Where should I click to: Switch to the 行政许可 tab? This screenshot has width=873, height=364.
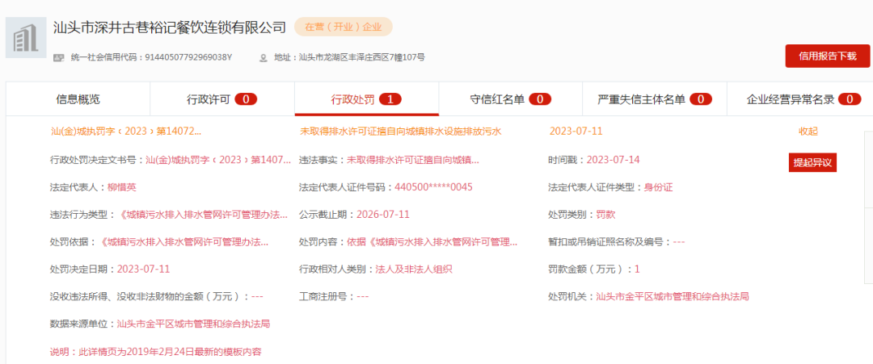tap(221, 99)
